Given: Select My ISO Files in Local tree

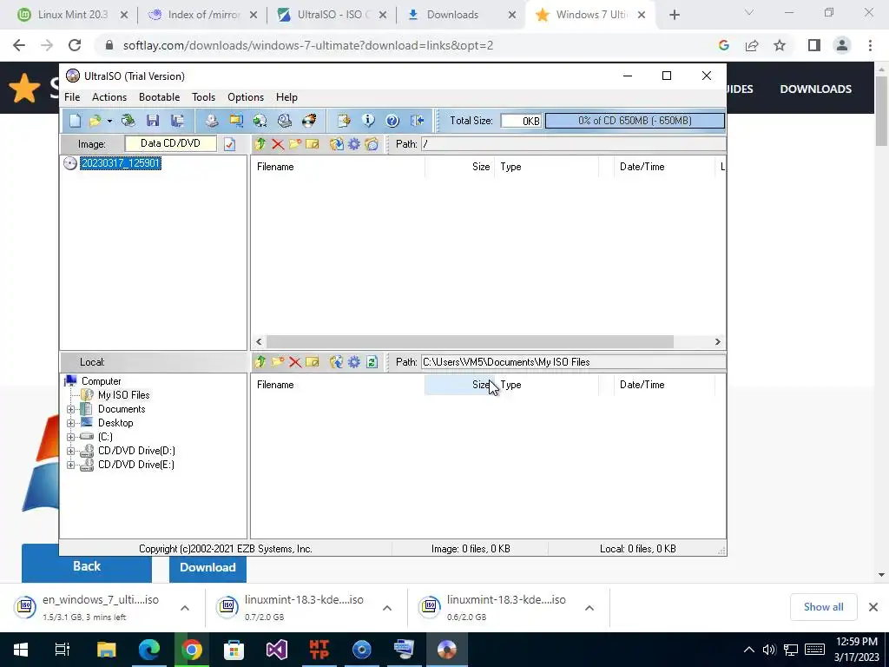Looking at the screenshot, I should click(123, 395).
